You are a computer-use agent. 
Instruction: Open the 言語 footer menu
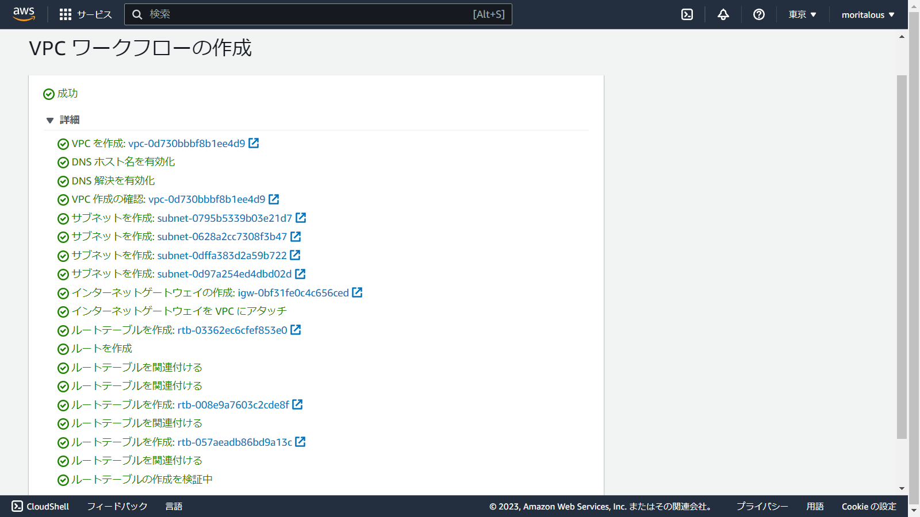click(x=174, y=506)
